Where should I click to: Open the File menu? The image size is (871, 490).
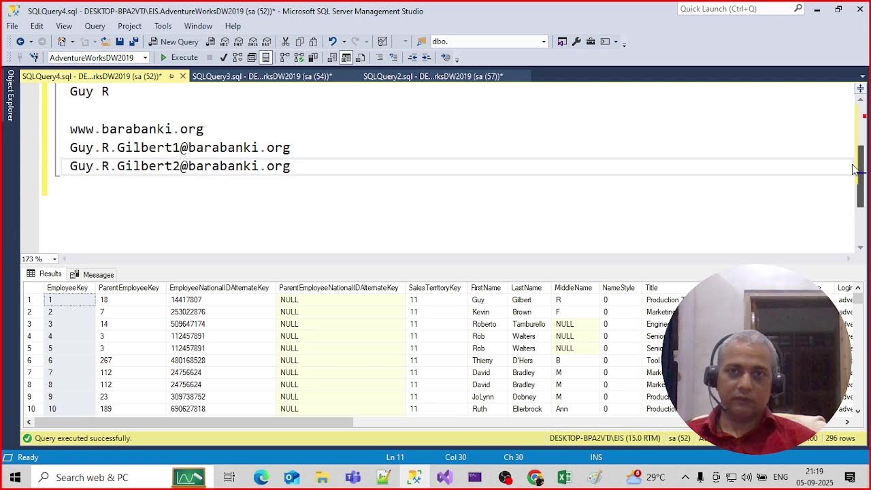(x=12, y=26)
